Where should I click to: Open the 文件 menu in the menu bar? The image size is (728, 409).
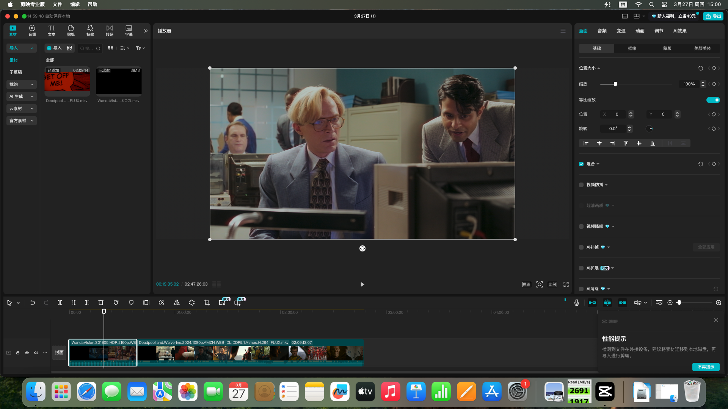pos(57,5)
